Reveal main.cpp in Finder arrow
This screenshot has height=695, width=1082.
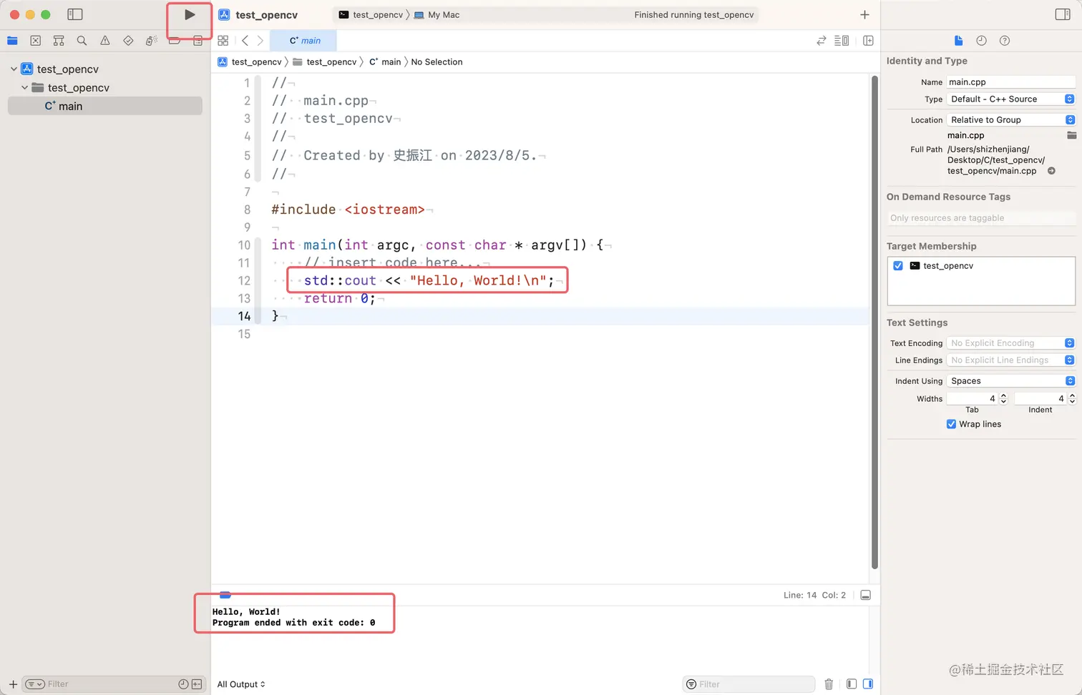(x=1051, y=171)
